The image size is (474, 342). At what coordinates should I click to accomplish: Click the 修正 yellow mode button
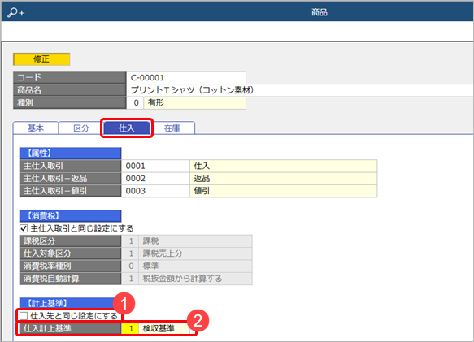(x=41, y=59)
